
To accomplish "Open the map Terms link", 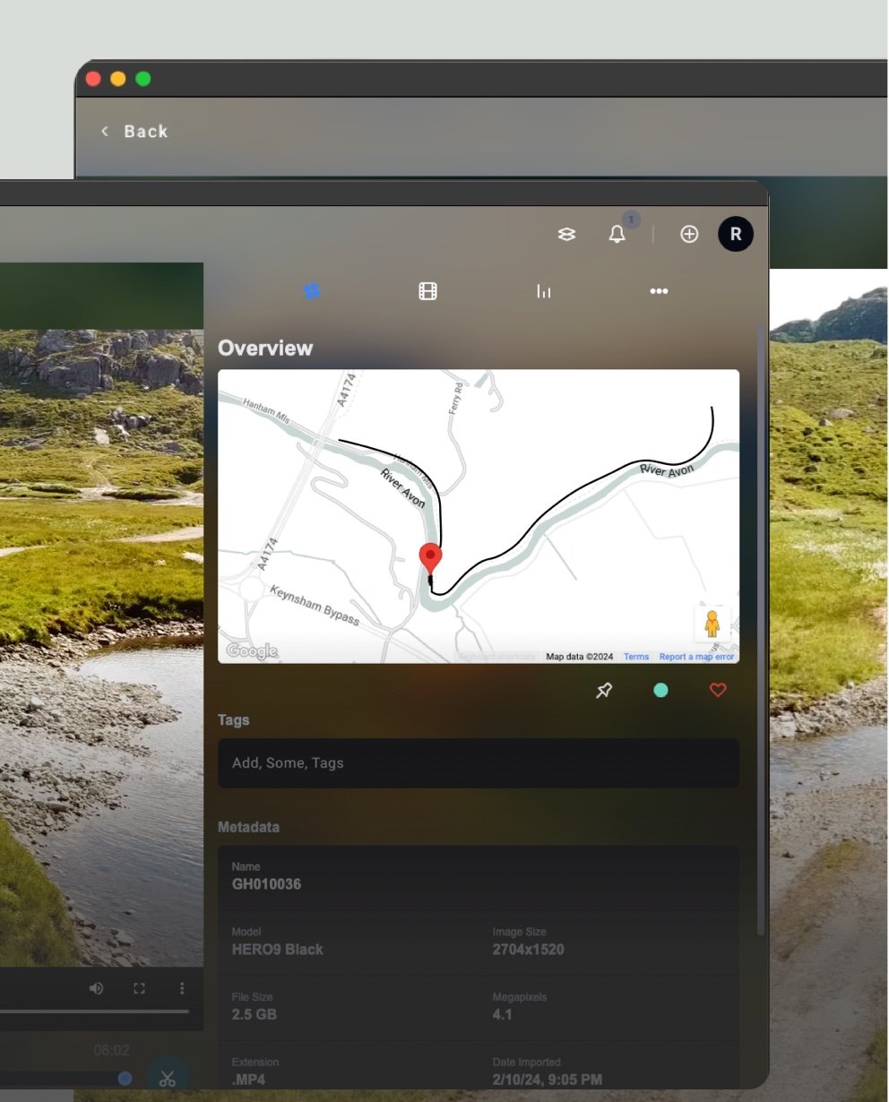I will coord(636,657).
